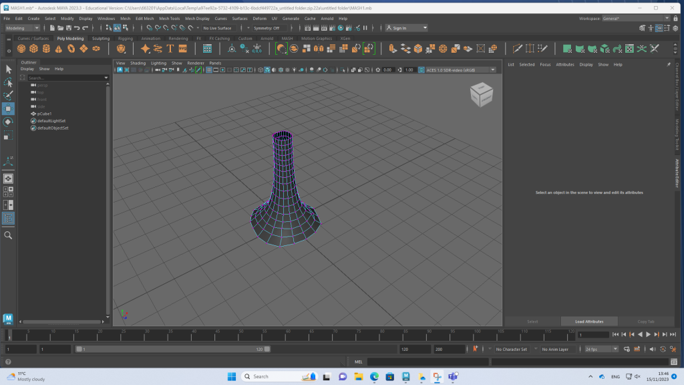Toggle select by hierarchy mode

click(109, 28)
